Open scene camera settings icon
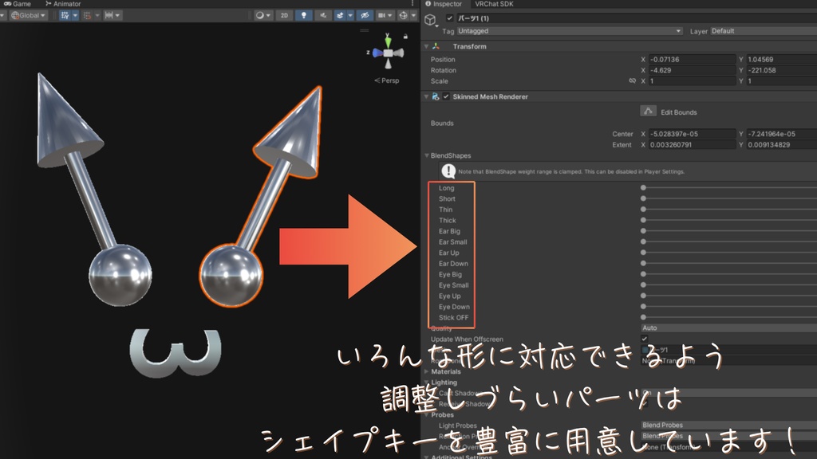The width and height of the screenshot is (817, 459). (x=382, y=16)
